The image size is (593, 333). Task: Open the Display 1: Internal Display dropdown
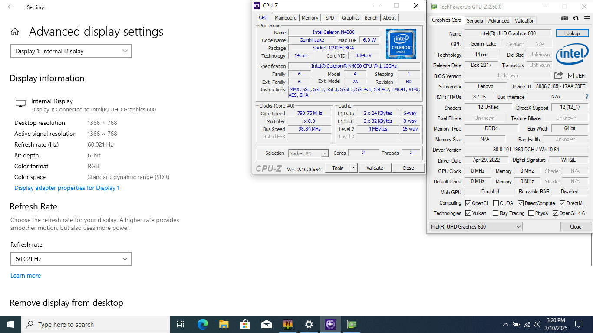[x=71, y=51]
